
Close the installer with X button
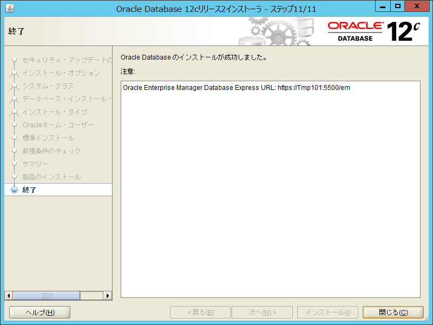point(417,6)
